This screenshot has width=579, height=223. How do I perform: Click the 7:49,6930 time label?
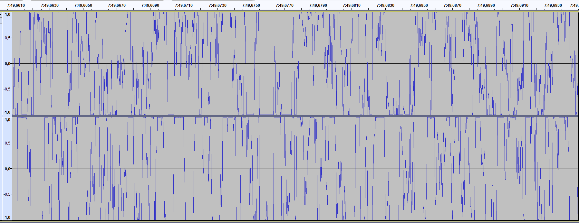(553, 5)
